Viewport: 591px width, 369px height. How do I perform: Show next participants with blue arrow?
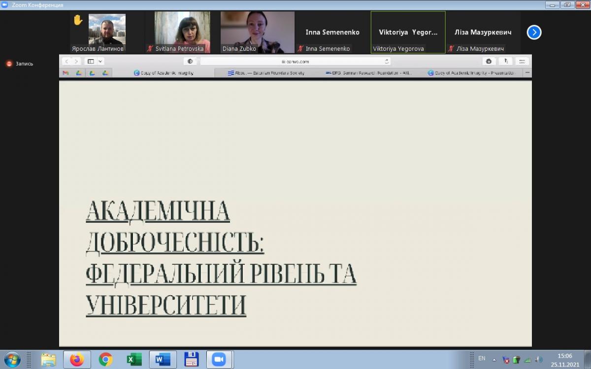[x=534, y=32]
